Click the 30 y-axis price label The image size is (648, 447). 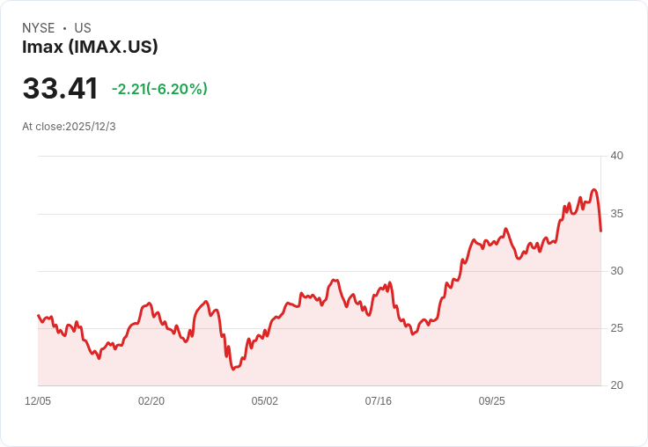(x=616, y=271)
